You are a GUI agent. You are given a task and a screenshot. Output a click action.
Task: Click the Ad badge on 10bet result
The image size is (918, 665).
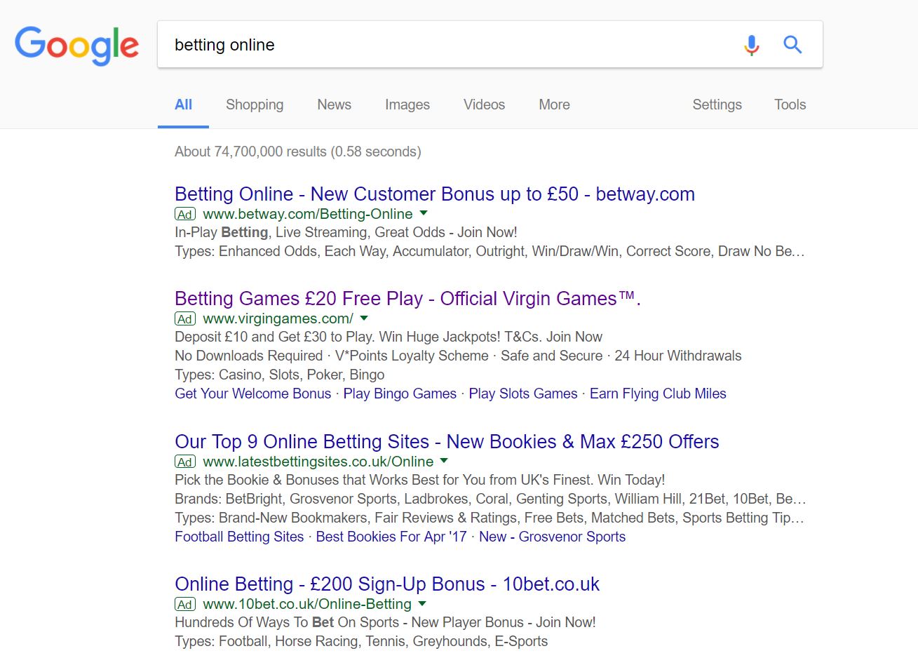[185, 604]
